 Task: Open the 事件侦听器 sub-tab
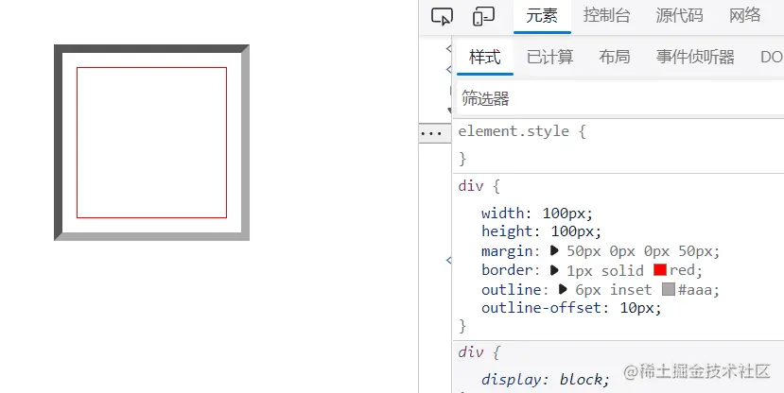(x=695, y=58)
